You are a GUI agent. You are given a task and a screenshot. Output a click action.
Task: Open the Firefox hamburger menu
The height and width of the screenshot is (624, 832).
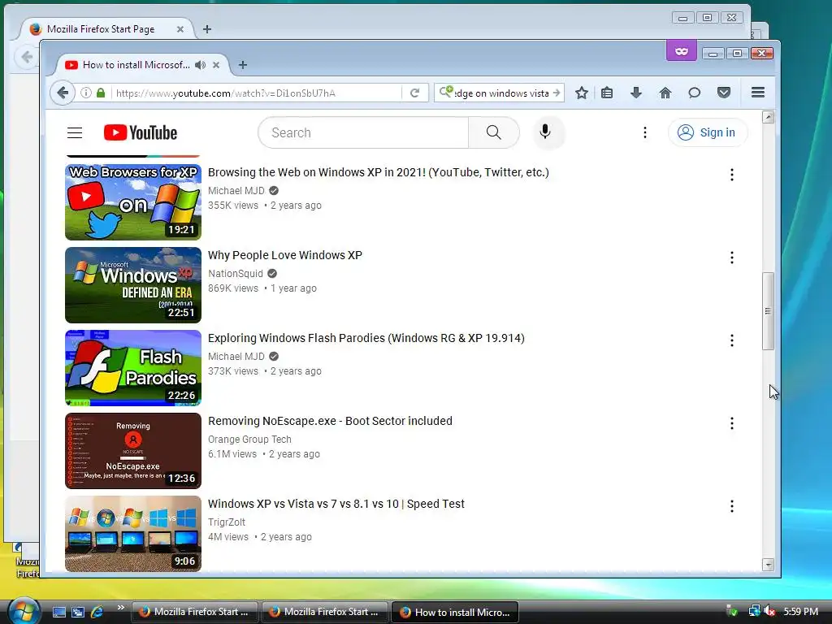[758, 93]
